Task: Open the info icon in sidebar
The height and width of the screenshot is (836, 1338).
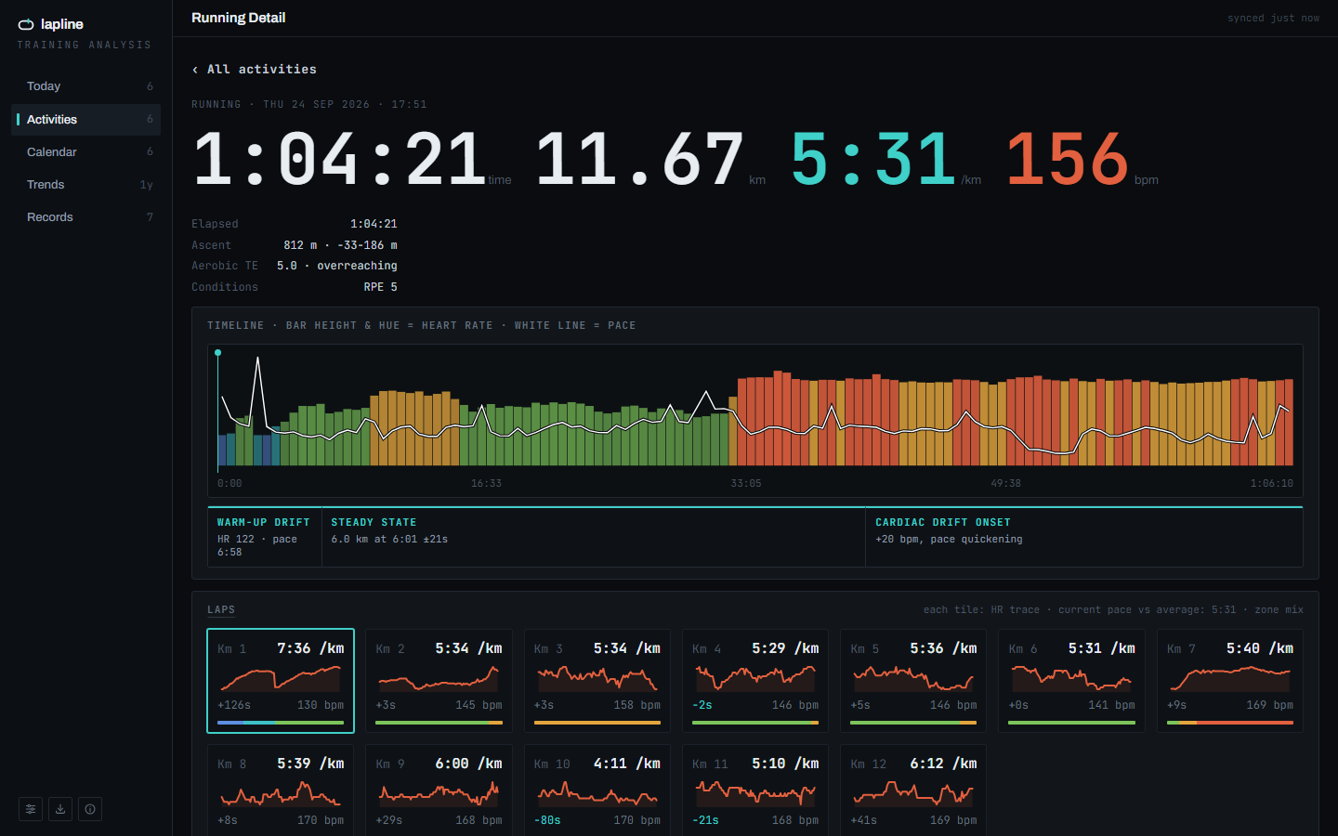Action: point(90,809)
